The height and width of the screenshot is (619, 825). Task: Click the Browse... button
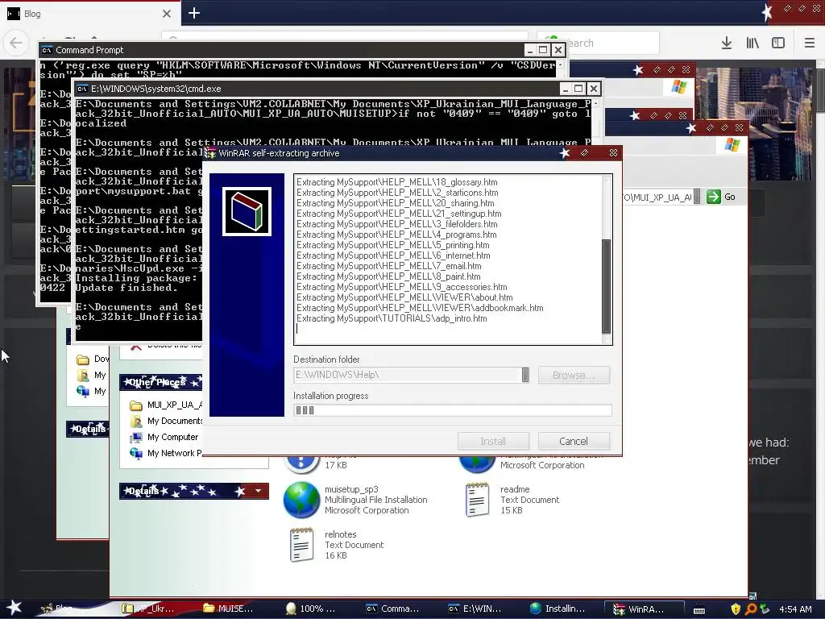pos(574,376)
